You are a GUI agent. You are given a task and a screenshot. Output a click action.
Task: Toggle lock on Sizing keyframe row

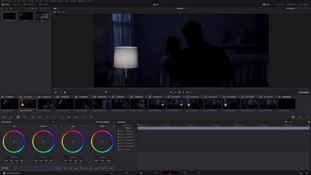(x=121, y=149)
